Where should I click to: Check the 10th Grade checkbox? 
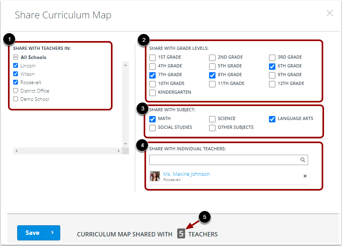pyautogui.click(x=152, y=84)
